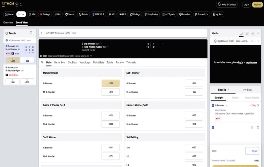Open live stream icon for Brouwer match
The image size is (264, 167).
click(13, 53)
